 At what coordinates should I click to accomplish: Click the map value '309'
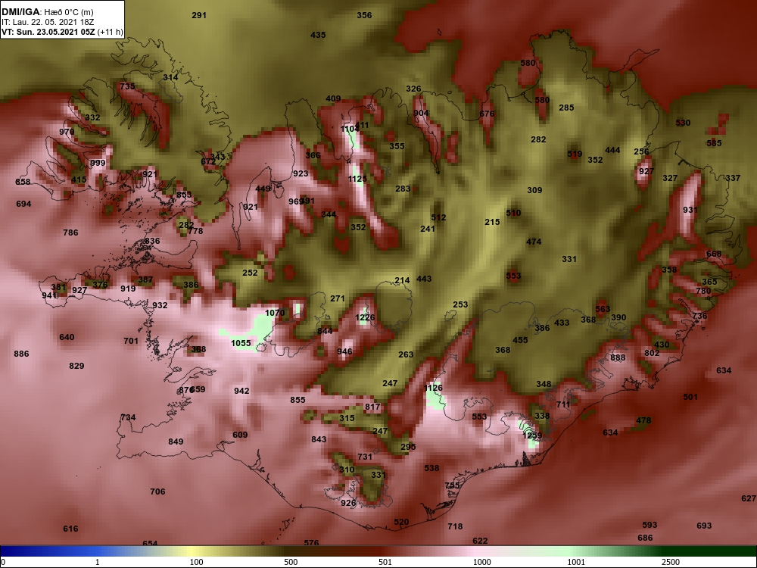coord(534,190)
